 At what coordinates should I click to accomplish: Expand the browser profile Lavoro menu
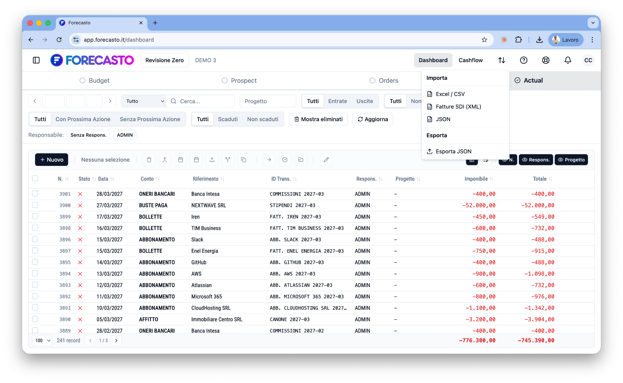566,40
